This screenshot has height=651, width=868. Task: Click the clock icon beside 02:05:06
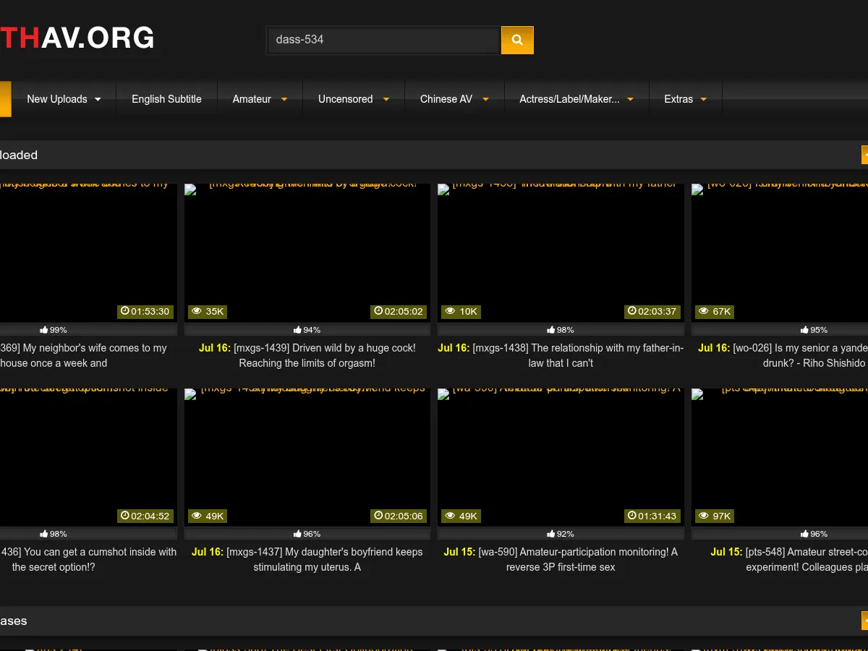[378, 516]
